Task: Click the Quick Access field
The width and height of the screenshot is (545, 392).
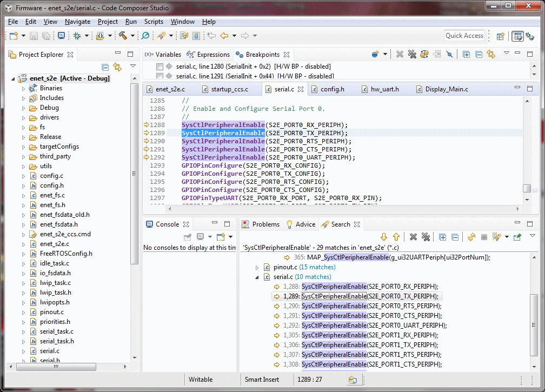Action: point(464,36)
